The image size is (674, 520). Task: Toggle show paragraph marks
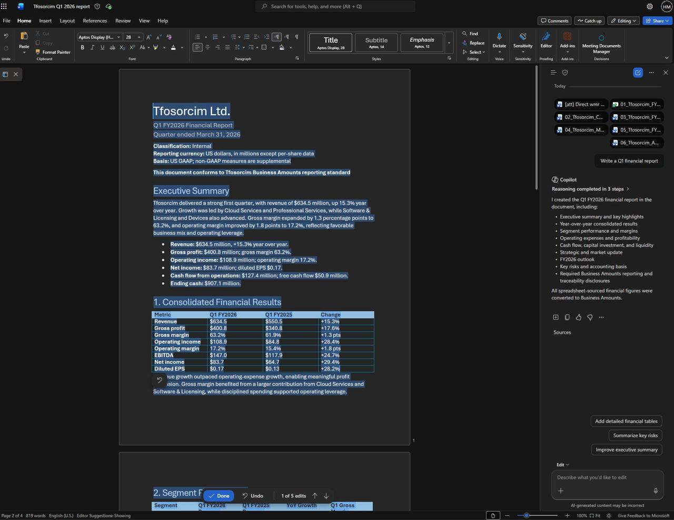(x=296, y=37)
